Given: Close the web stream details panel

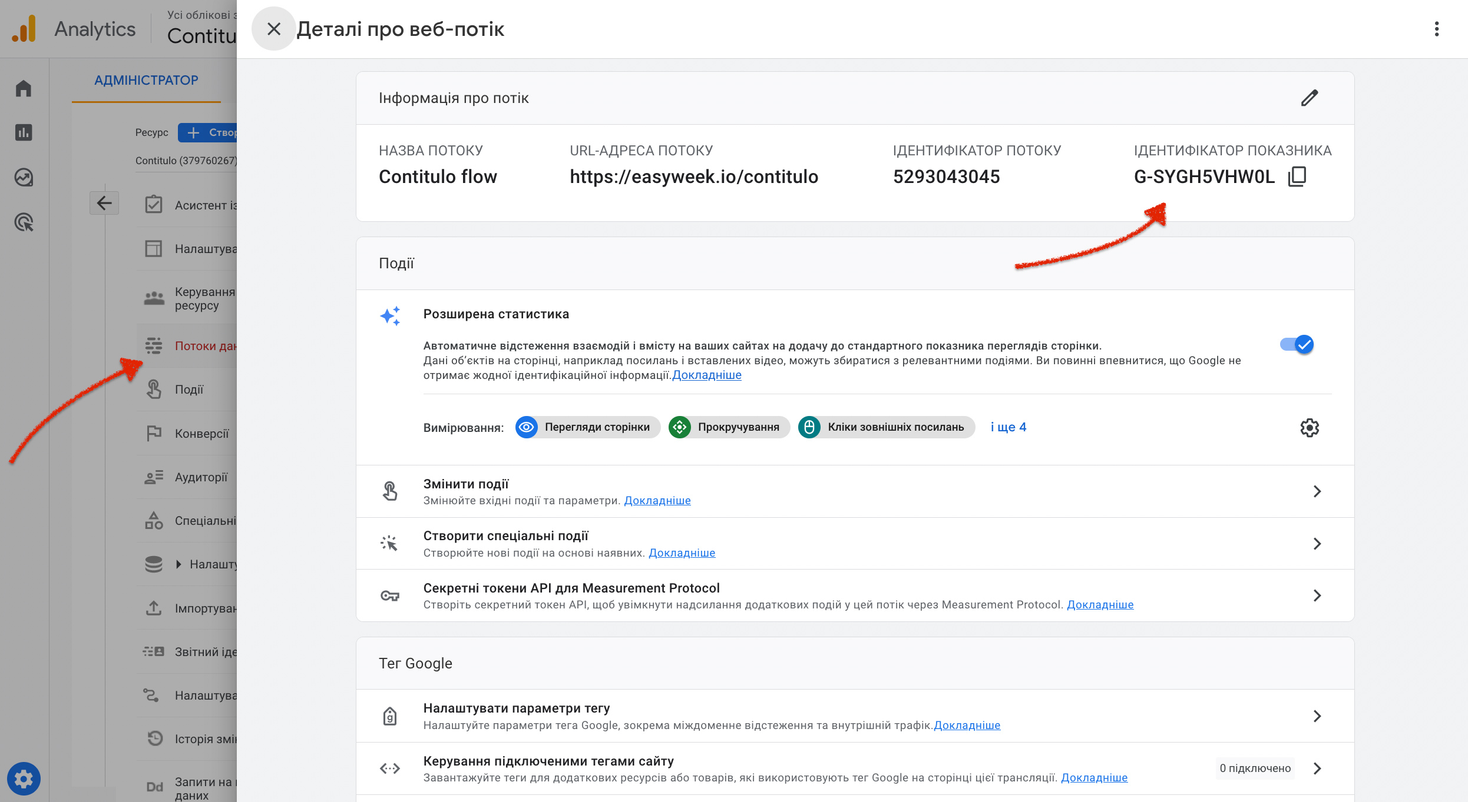Looking at the screenshot, I should 273,29.
